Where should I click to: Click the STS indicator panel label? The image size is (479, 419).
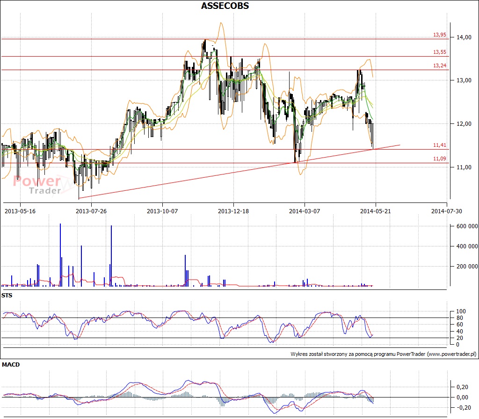pos(7,296)
